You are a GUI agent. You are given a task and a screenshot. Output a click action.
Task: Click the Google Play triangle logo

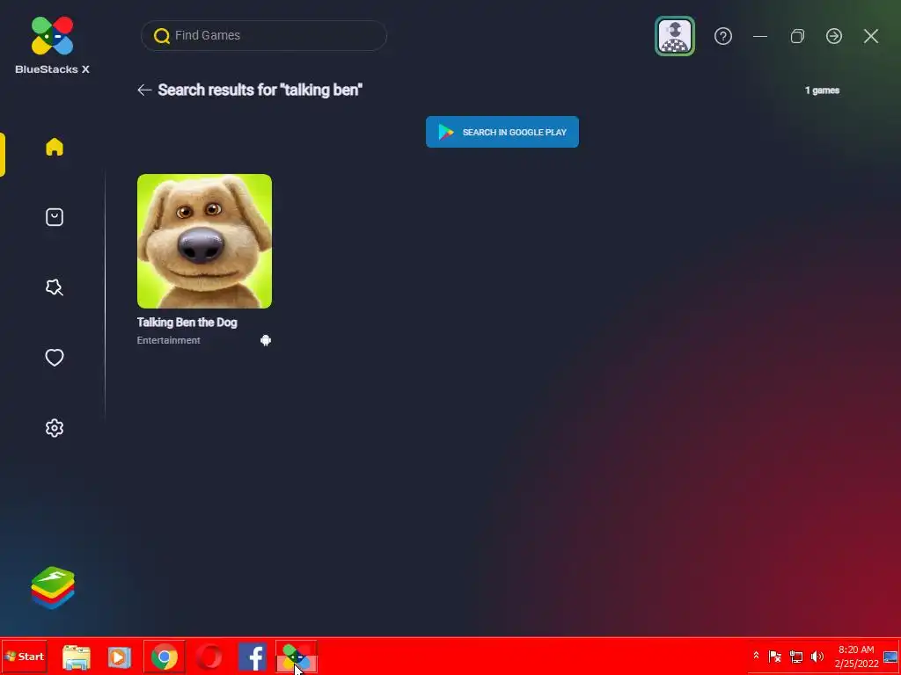[446, 132]
